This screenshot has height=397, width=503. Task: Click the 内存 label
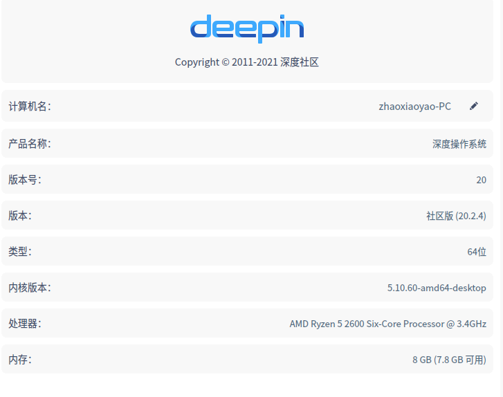tap(20, 359)
